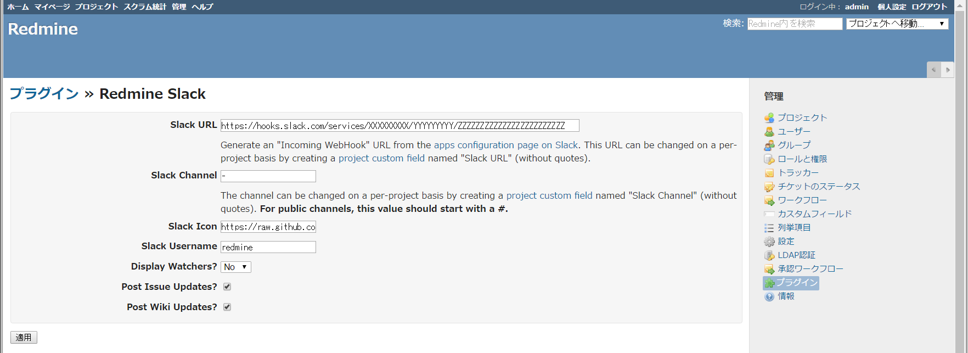This screenshot has width=968, height=353.
Task: Open LDAP認証 via its sidebar icon
Action: tap(770, 255)
